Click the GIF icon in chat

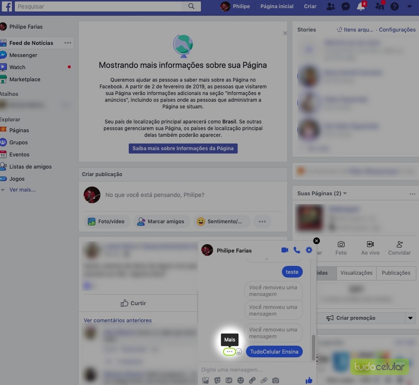(x=229, y=380)
